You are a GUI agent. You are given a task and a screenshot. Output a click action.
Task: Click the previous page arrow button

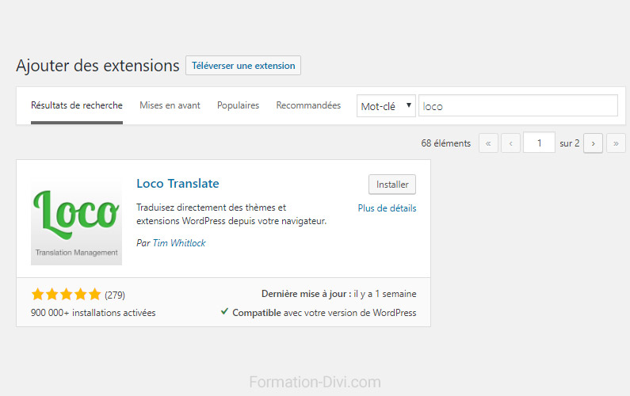tap(511, 143)
